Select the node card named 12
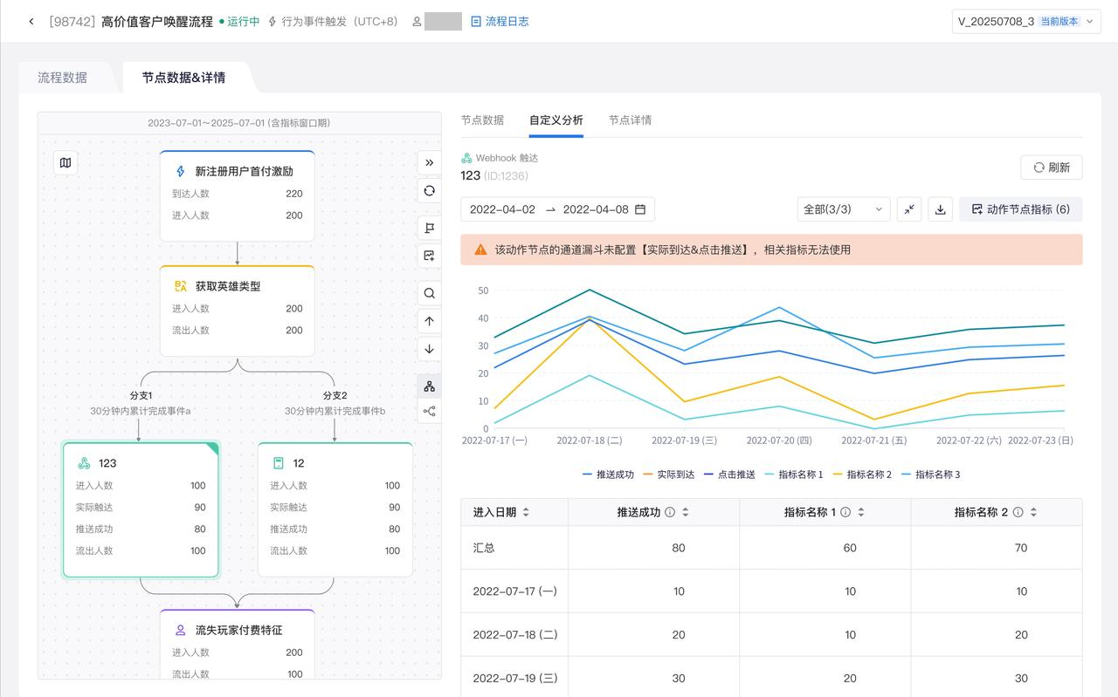The image size is (1118, 697). [x=335, y=509]
